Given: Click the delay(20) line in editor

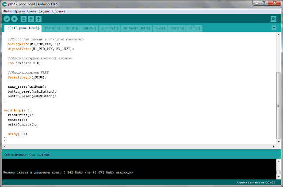Looking at the screenshot, I should tap(17, 134).
